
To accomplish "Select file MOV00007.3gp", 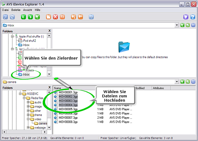I will [x=68, y=117].
